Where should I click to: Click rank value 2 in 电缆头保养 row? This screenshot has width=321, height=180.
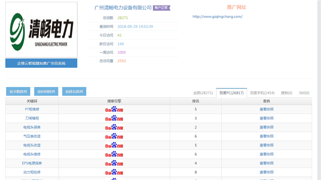click(196, 127)
